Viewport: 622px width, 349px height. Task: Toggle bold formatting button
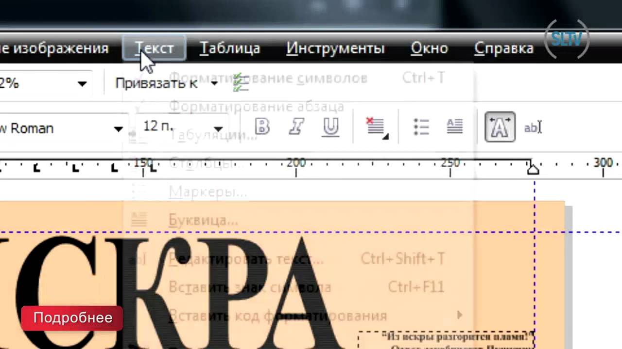point(262,127)
